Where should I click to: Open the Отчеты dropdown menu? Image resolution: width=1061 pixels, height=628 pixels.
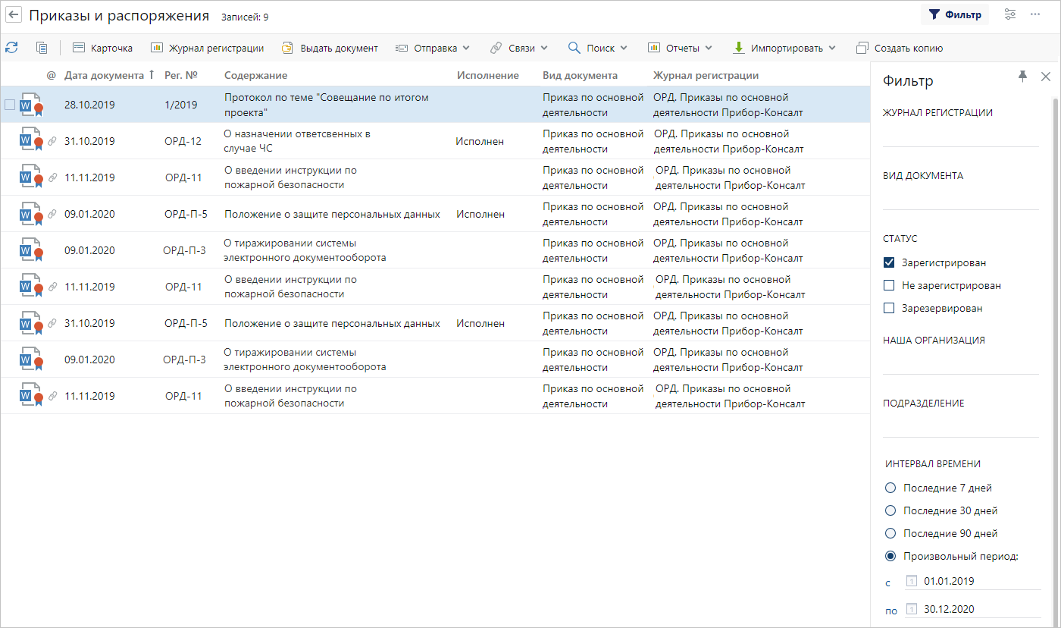pos(680,48)
